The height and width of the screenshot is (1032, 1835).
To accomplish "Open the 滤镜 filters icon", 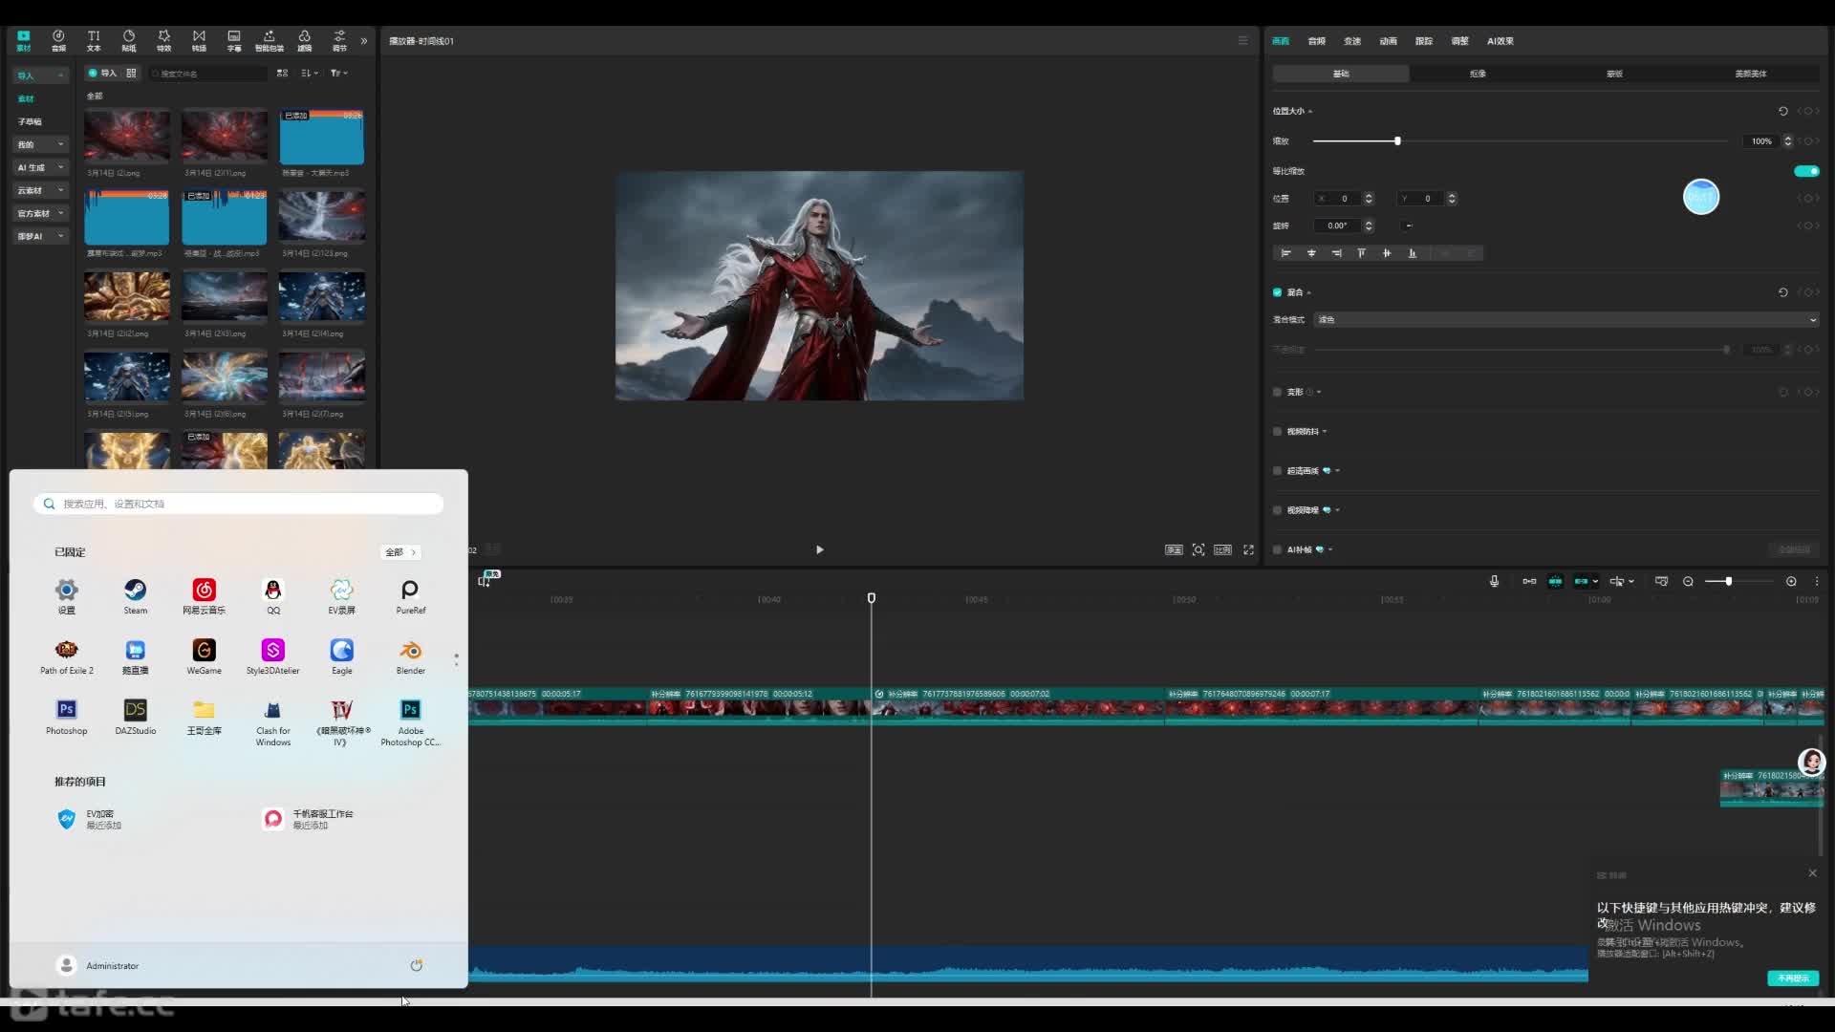I will [x=304, y=40].
